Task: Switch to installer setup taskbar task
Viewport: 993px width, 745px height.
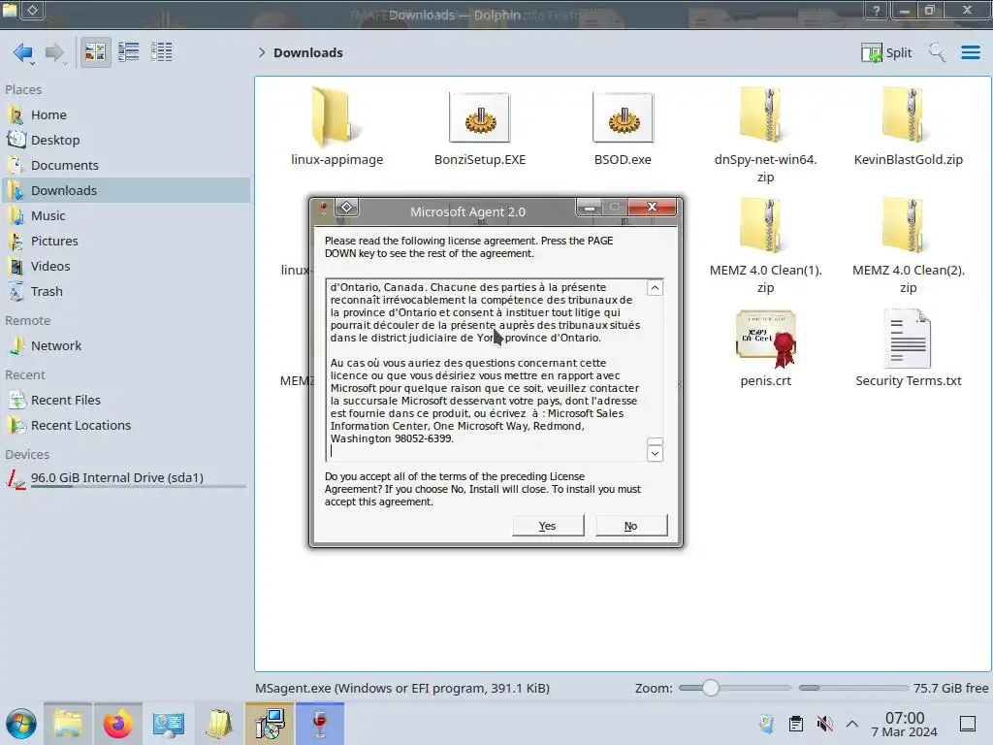Action: click(x=270, y=724)
